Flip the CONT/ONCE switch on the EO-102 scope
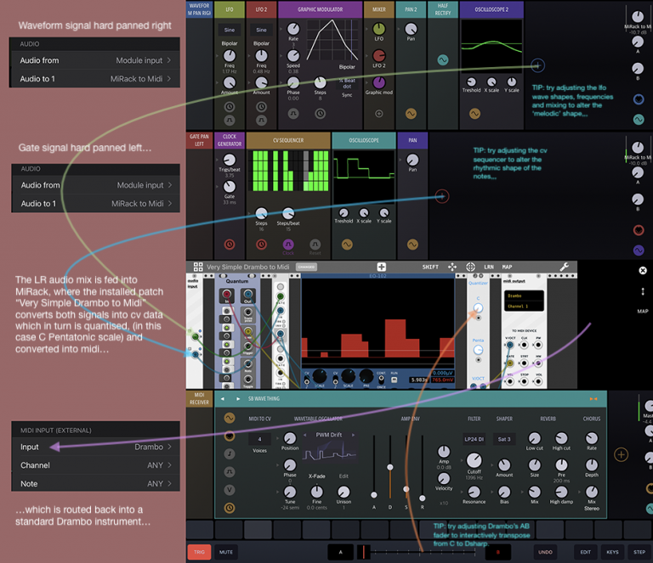 (381, 380)
